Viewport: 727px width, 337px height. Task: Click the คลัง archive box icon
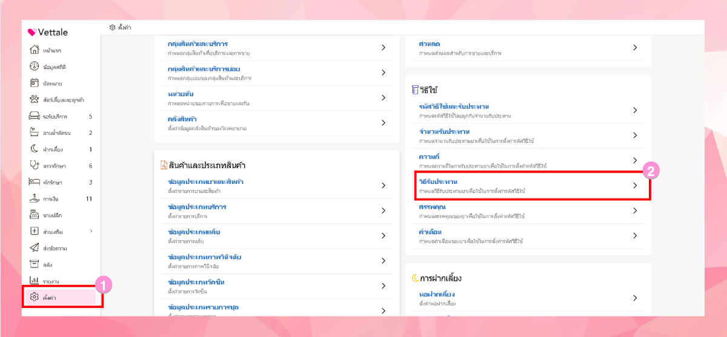click(35, 264)
